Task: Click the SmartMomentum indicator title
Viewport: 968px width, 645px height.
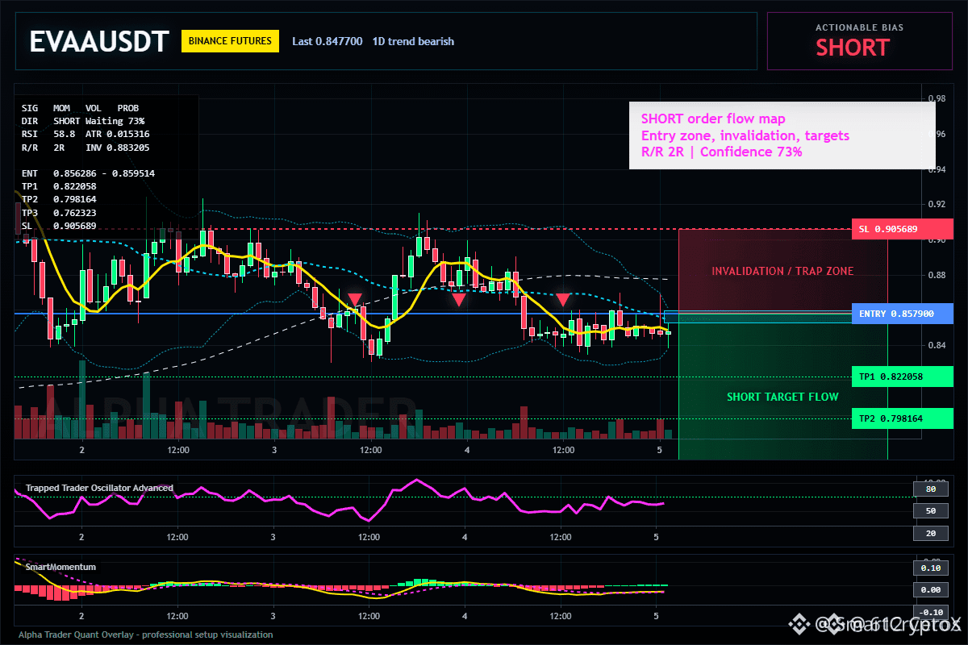Action: pyautogui.click(x=60, y=567)
